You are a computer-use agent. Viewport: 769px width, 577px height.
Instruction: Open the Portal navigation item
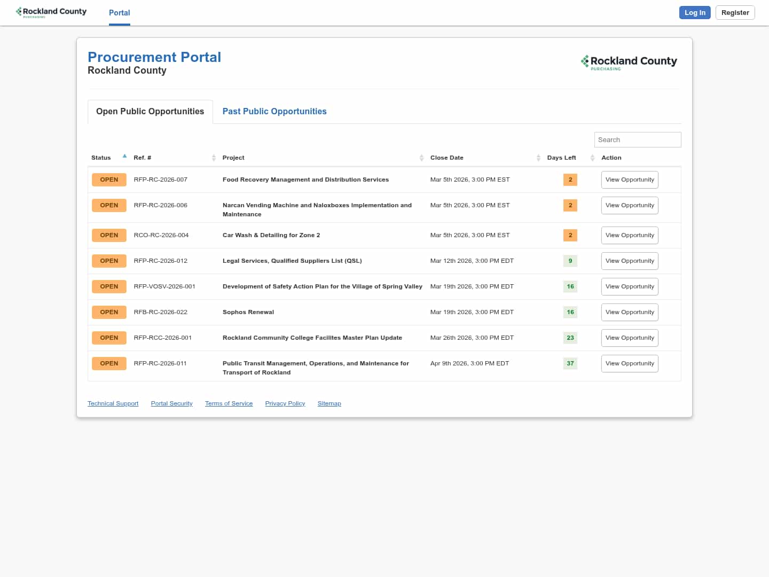tap(119, 13)
